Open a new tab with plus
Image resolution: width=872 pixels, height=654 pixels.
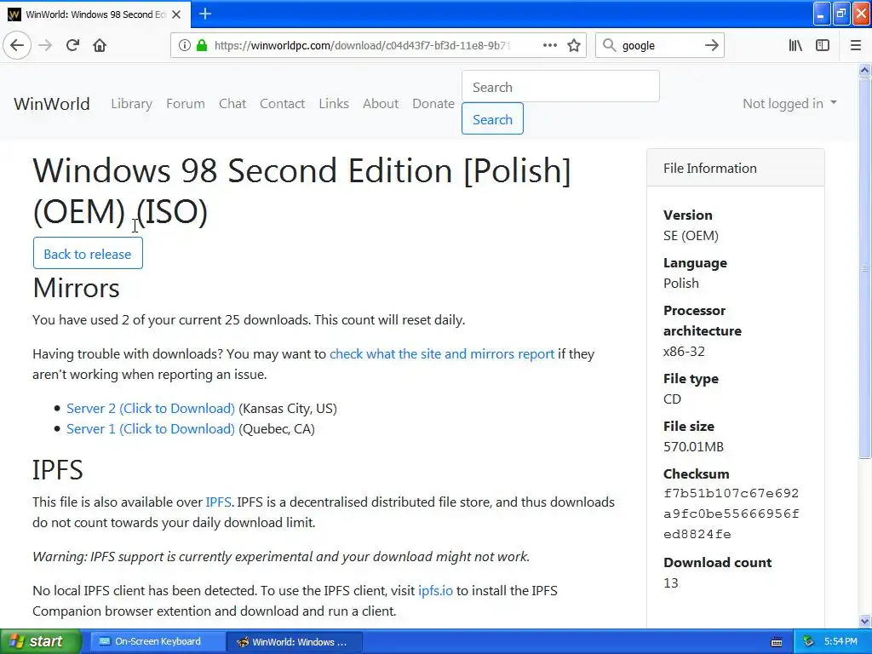point(205,14)
